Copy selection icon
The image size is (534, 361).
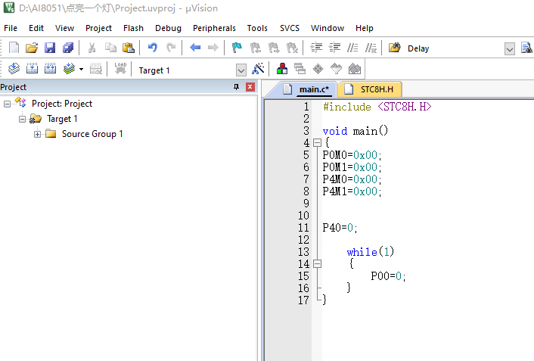coord(110,48)
